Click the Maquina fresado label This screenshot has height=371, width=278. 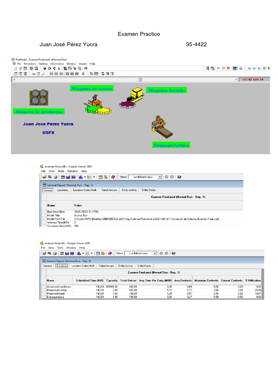pyautogui.click(x=167, y=90)
